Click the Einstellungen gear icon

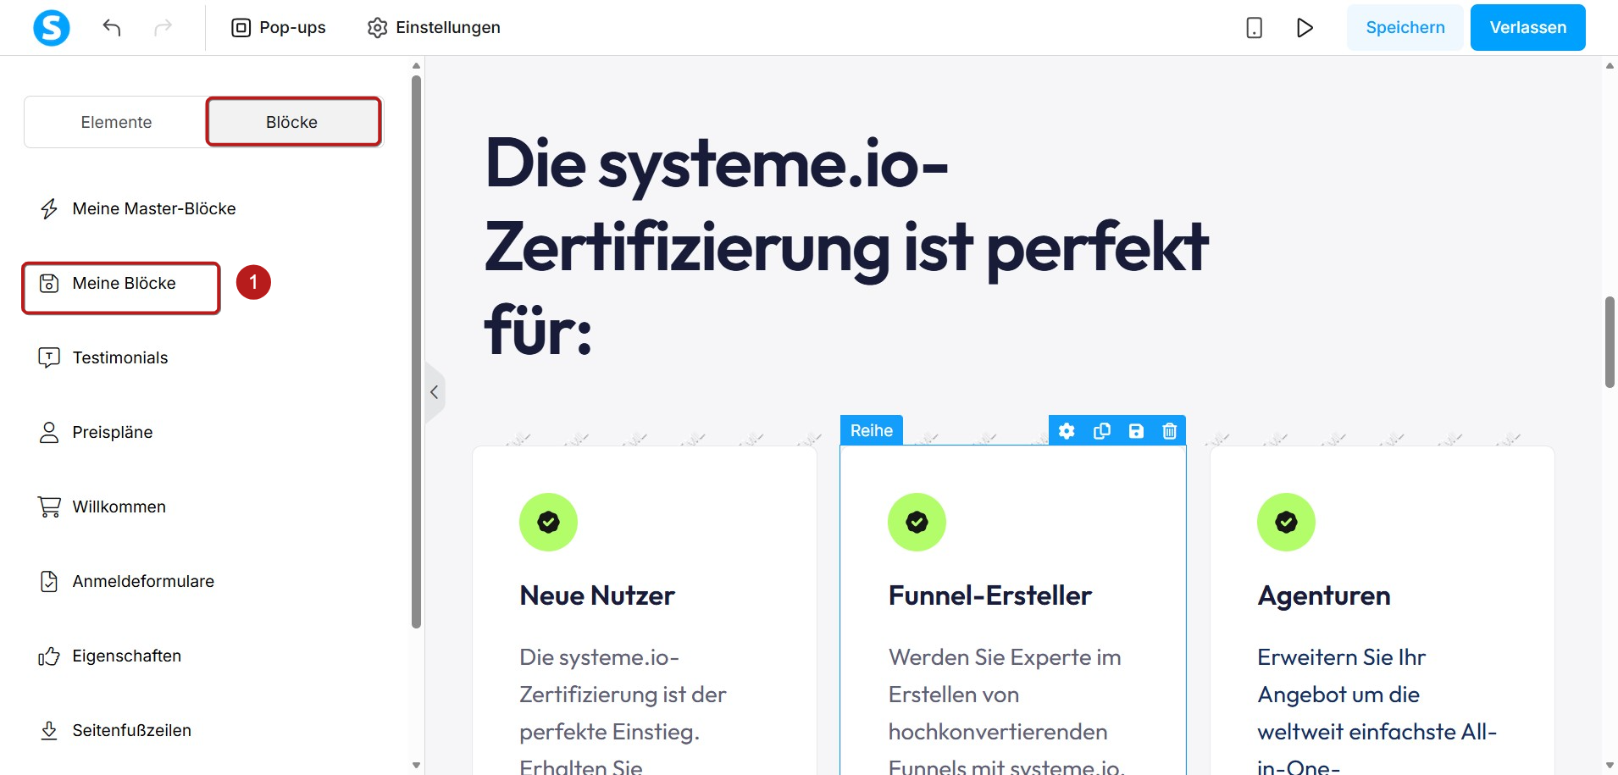tap(377, 27)
